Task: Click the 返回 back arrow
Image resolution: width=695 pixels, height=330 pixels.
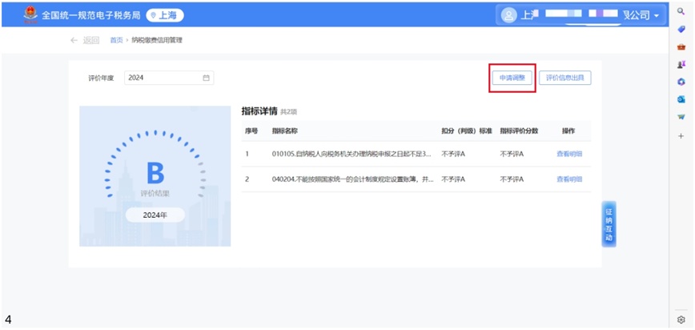Action: [x=74, y=40]
